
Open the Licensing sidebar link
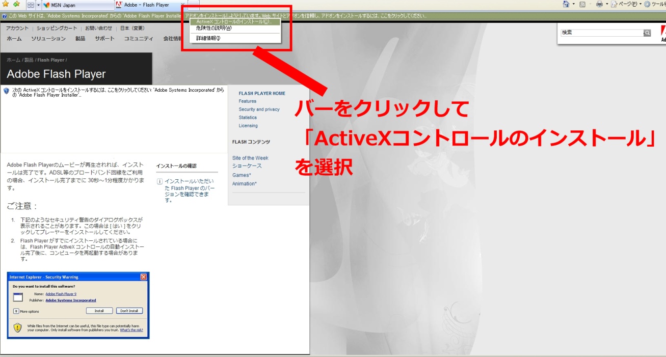(x=248, y=126)
